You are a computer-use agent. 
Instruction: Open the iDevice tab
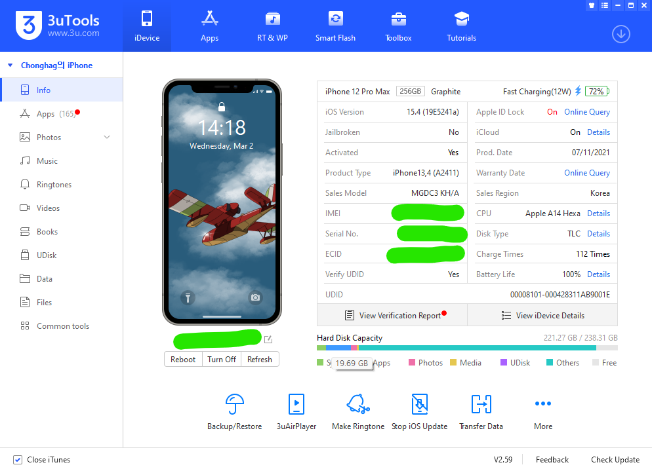click(147, 26)
